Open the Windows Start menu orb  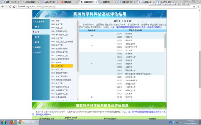click(x=3, y=122)
